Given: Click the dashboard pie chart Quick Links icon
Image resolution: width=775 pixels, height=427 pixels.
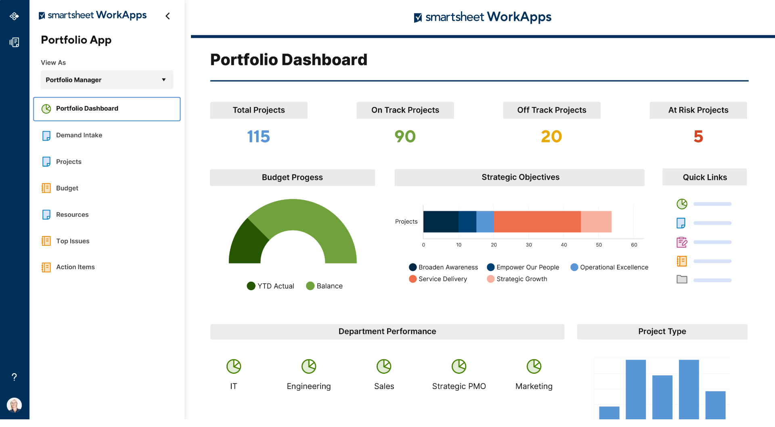Looking at the screenshot, I should coord(682,204).
